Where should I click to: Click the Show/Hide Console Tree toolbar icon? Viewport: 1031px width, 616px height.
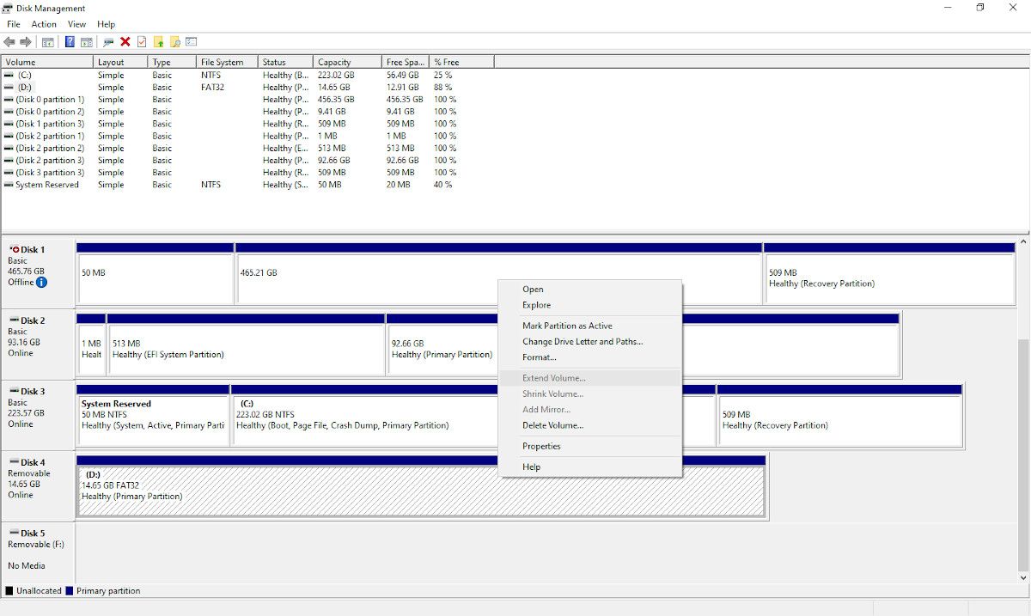pyautogui.click(x=49, y=41)
